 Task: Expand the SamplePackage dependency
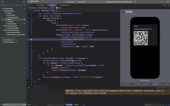[2, 42]
